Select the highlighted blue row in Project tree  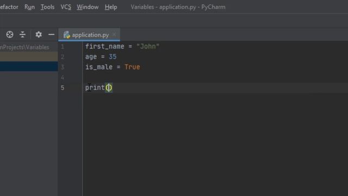coord(29,66)
